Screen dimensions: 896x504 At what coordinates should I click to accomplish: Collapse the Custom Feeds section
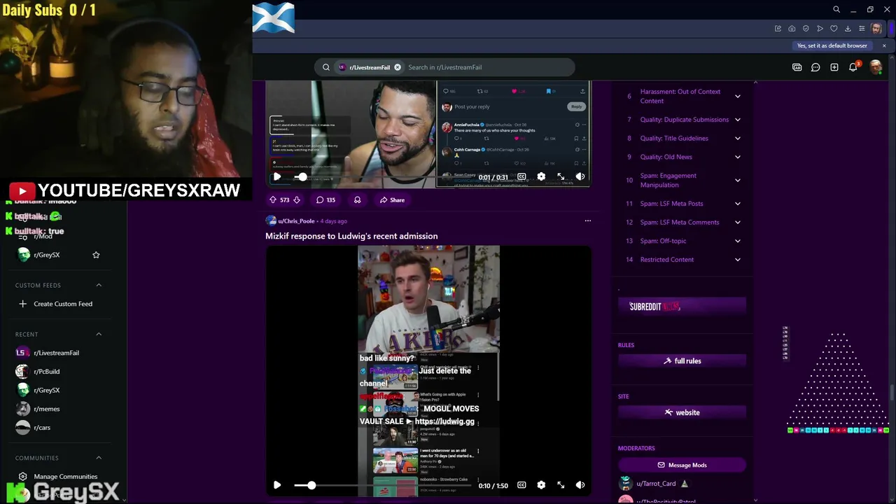[x=99, y=285]
